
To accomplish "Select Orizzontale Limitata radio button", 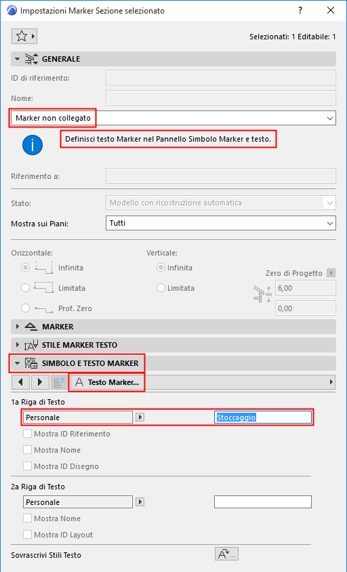I will tap(25, 288).
